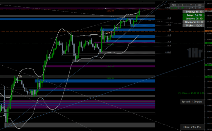Image resolution: width=212 pixels, height=131 pixels.
Task: Click the Spread 1.50 pips box
Action: coord(192,102)
